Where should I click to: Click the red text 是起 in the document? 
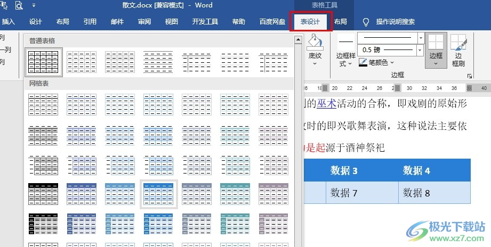[316, 148]
